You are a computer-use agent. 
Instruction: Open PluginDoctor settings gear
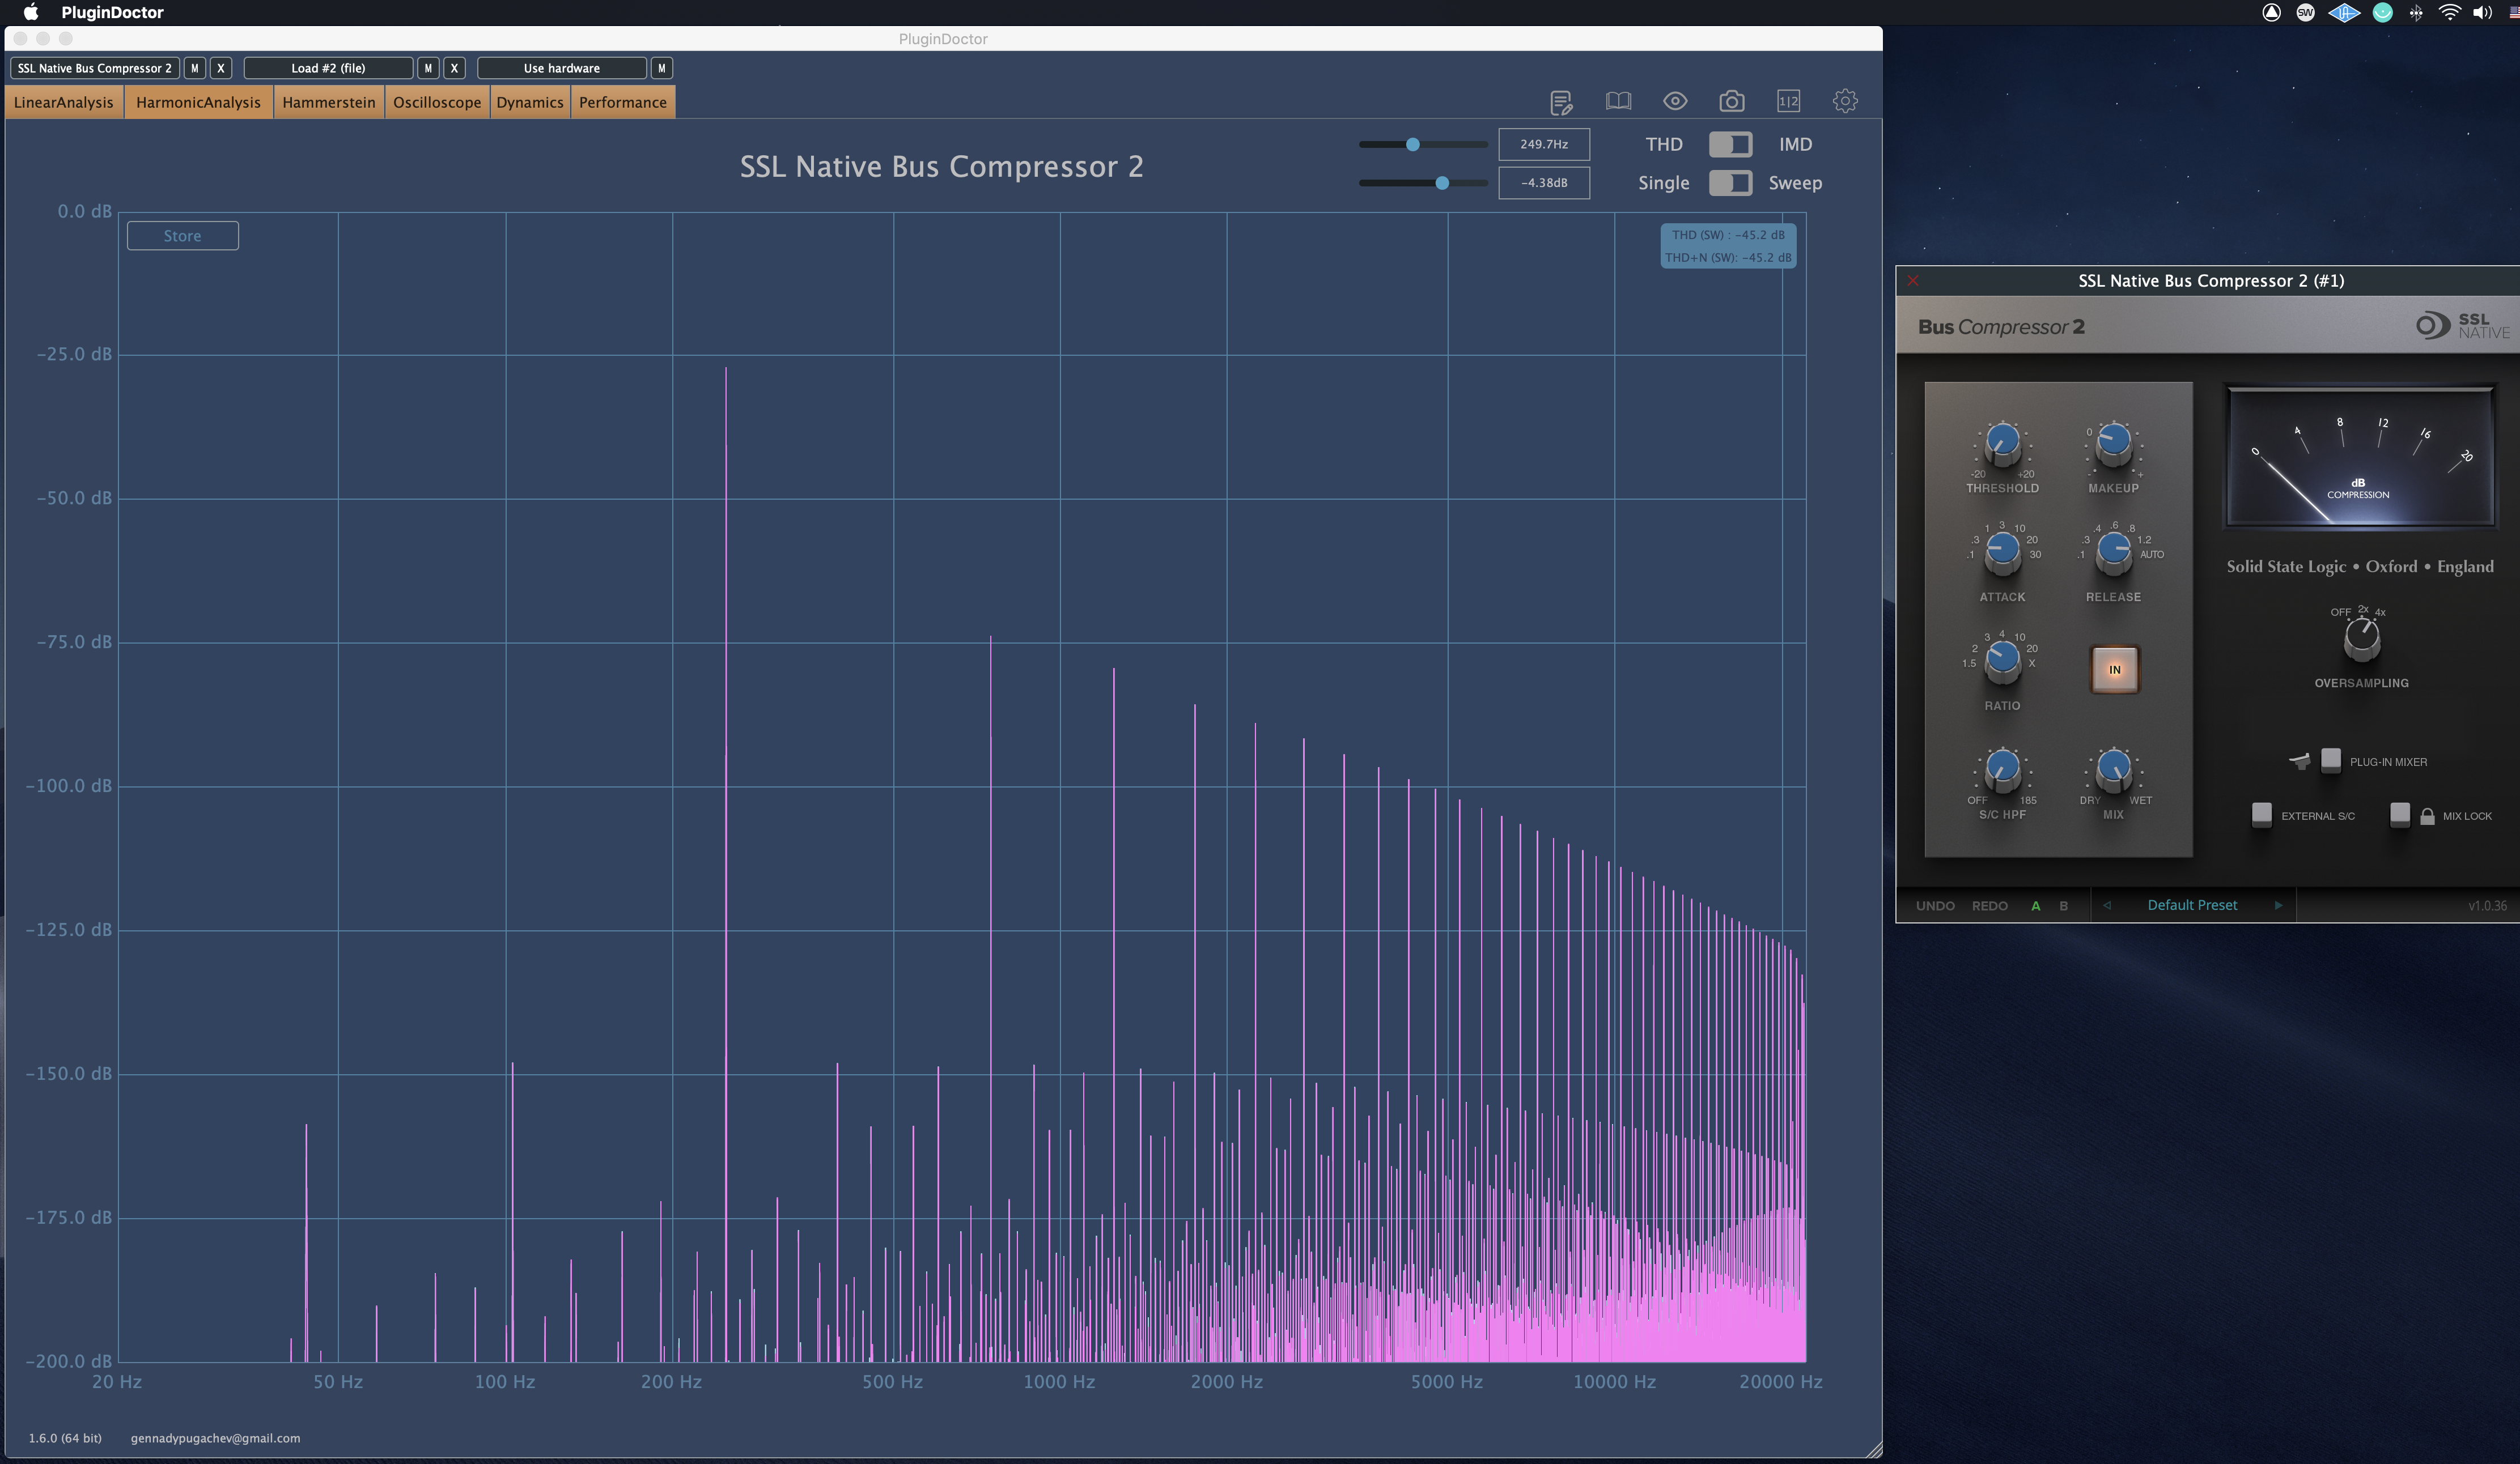click(x=1845, y=101)
